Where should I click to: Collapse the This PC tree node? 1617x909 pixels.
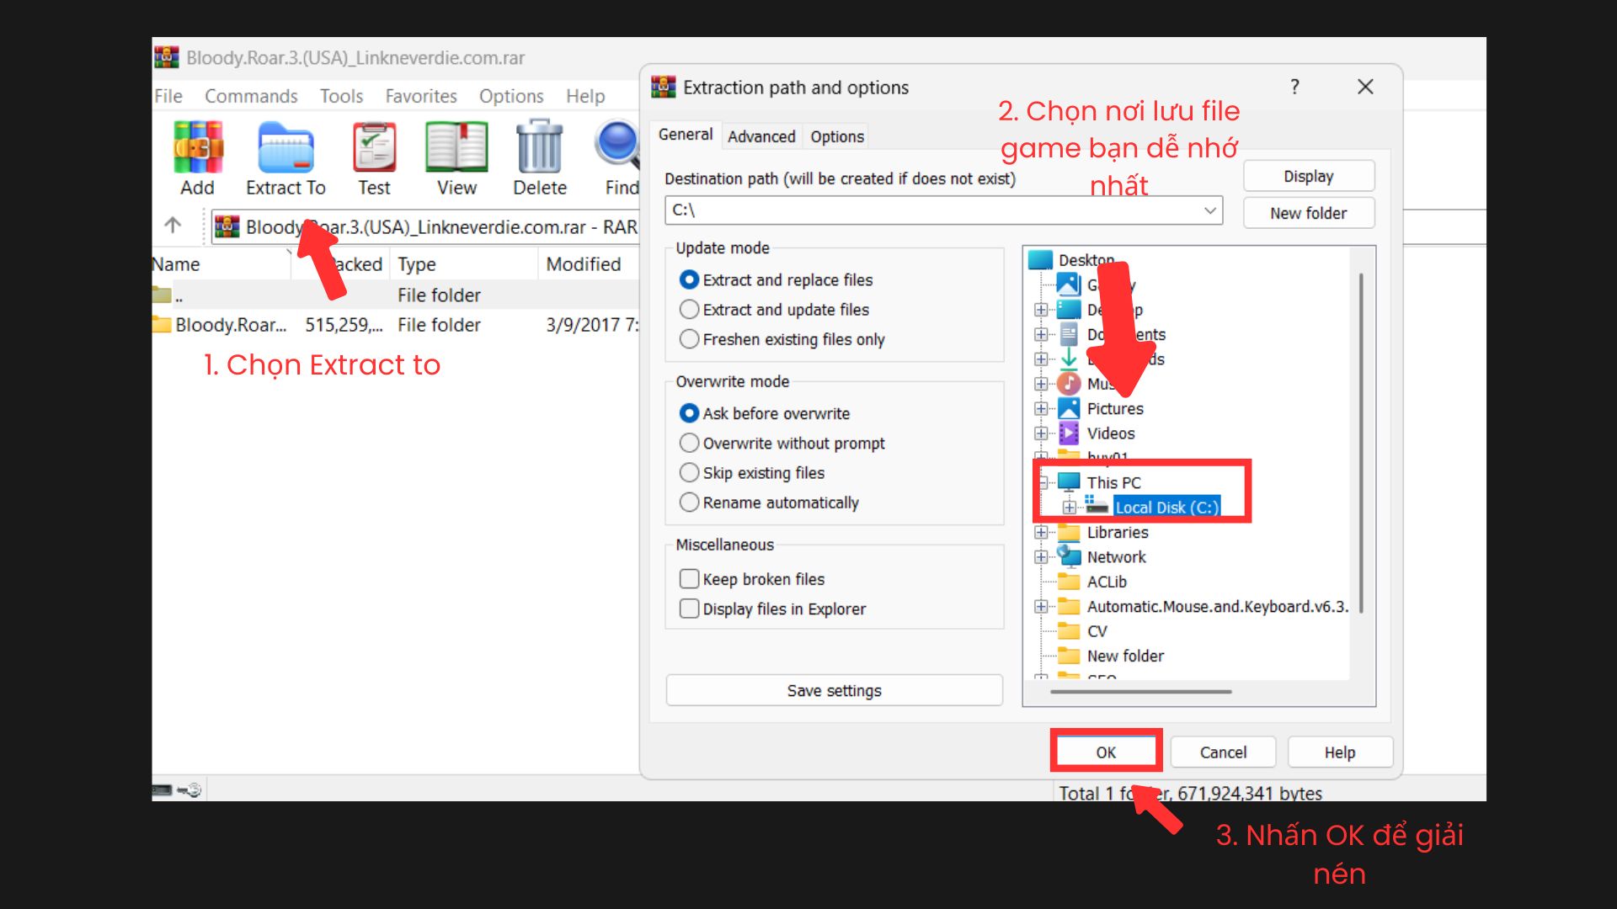click(1043, 482)
